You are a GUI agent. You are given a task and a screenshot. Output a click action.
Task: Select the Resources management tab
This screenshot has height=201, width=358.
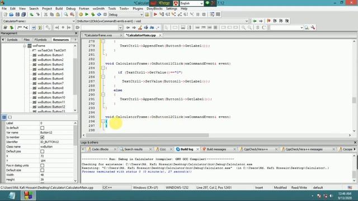click(61, 40)
